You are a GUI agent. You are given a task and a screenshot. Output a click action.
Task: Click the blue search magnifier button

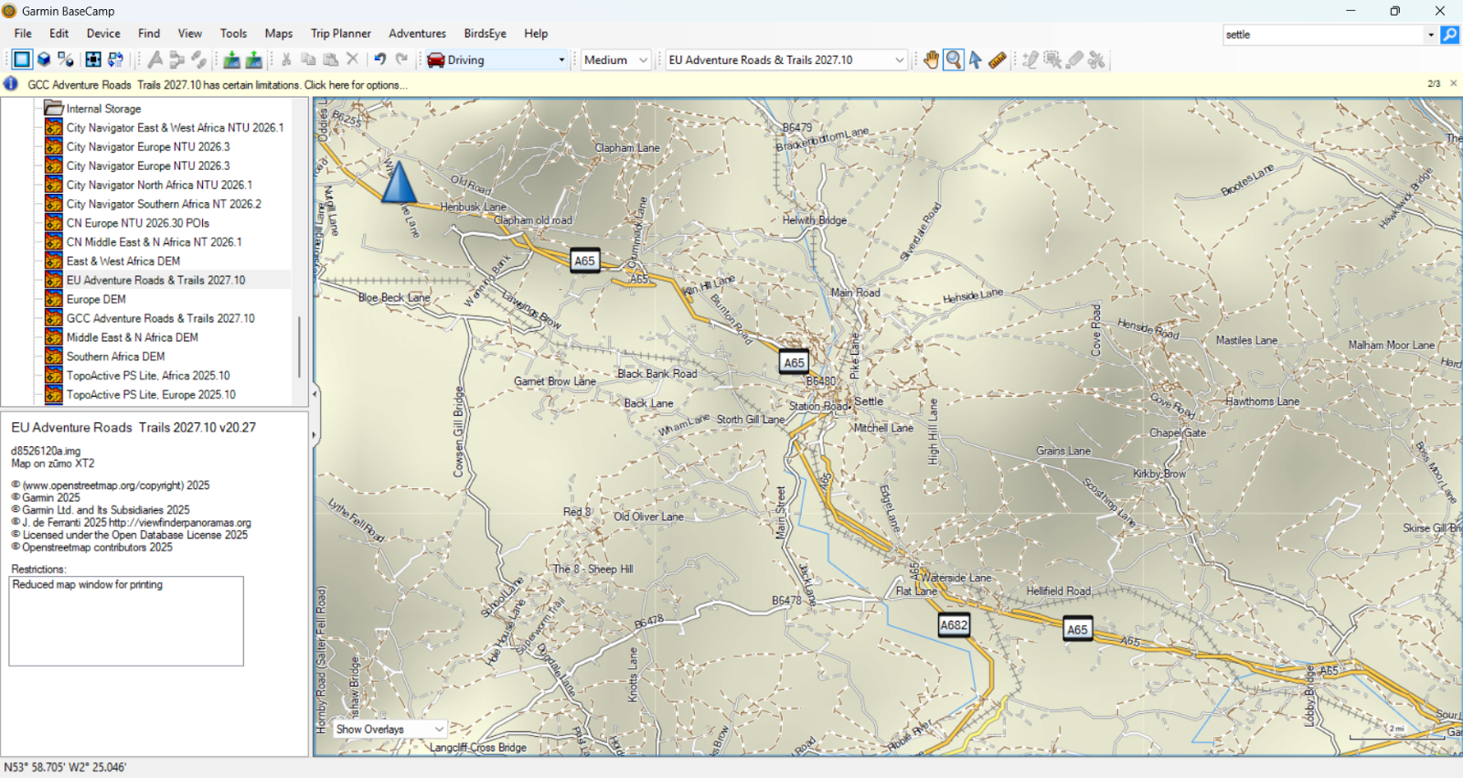1450,35
